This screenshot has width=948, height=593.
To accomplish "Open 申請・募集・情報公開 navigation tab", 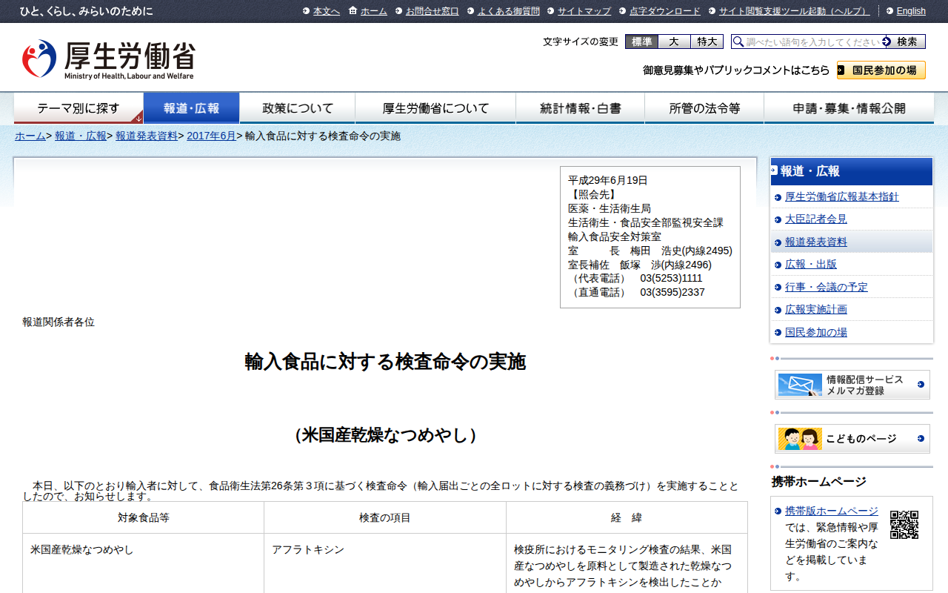I will tap(849, 108).
